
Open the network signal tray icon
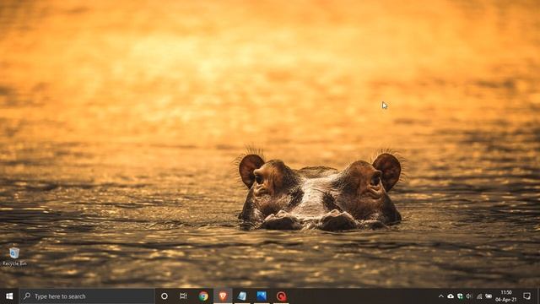tap(479, 296)
